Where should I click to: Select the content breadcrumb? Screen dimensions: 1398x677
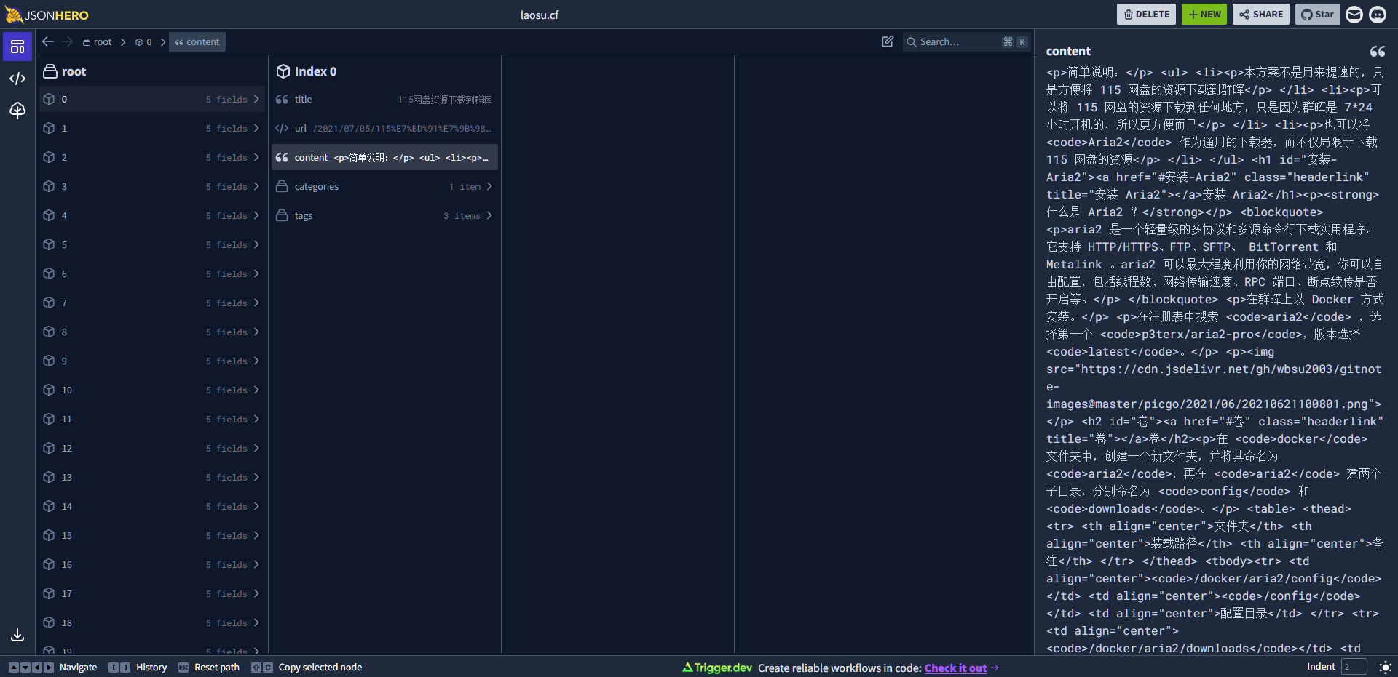(x=197, y=41)
